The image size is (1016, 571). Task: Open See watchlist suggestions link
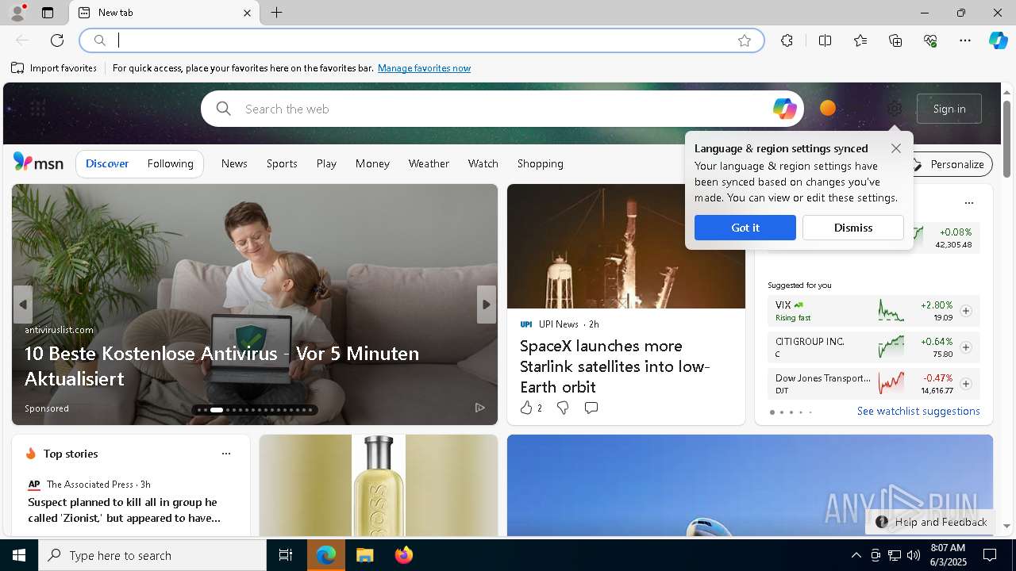click(918, 411)
